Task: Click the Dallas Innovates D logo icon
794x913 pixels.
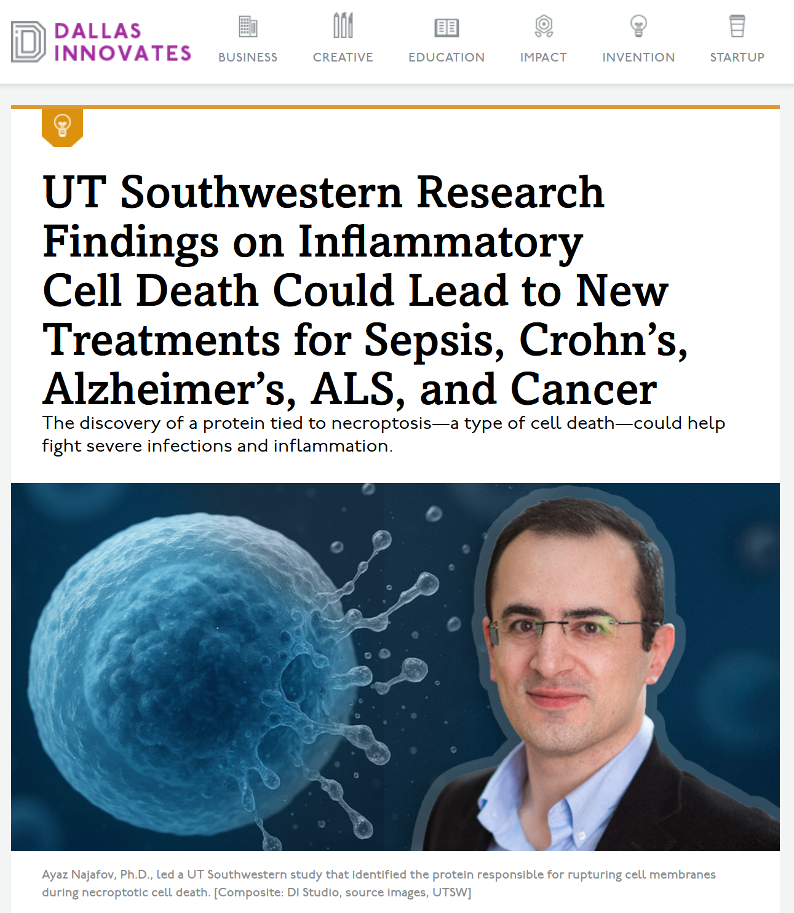Action: click(x=28, y=42)
